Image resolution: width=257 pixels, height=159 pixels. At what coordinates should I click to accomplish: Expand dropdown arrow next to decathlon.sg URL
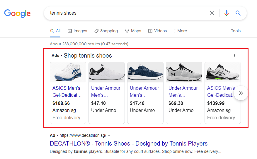(109, 136)
